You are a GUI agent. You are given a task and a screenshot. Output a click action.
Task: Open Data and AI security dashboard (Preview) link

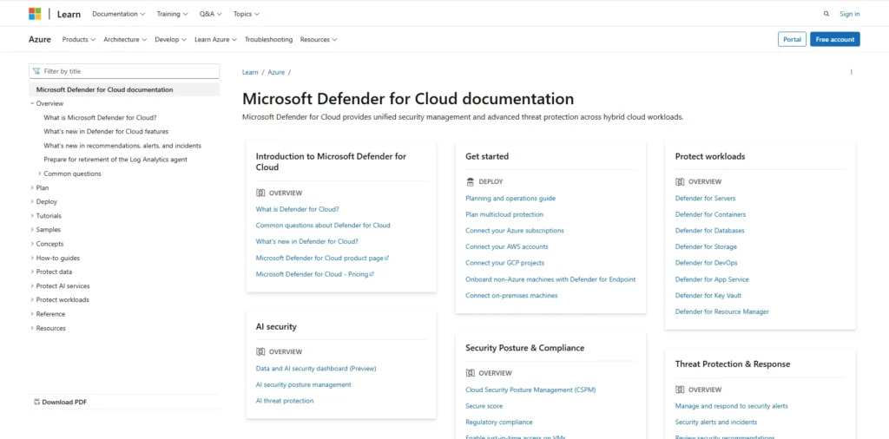click(316, 368)
